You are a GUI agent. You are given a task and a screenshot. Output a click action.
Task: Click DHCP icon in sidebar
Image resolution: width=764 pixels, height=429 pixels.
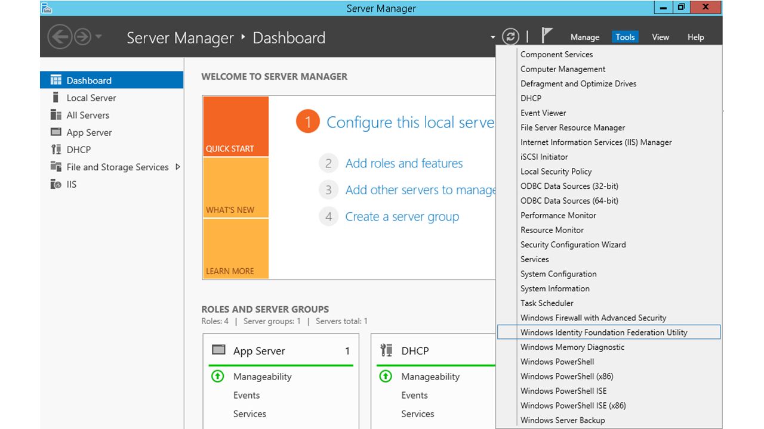(56, 150)
